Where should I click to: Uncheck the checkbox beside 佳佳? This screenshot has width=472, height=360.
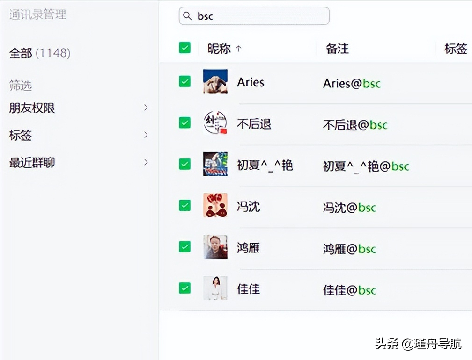coord(185,288)
